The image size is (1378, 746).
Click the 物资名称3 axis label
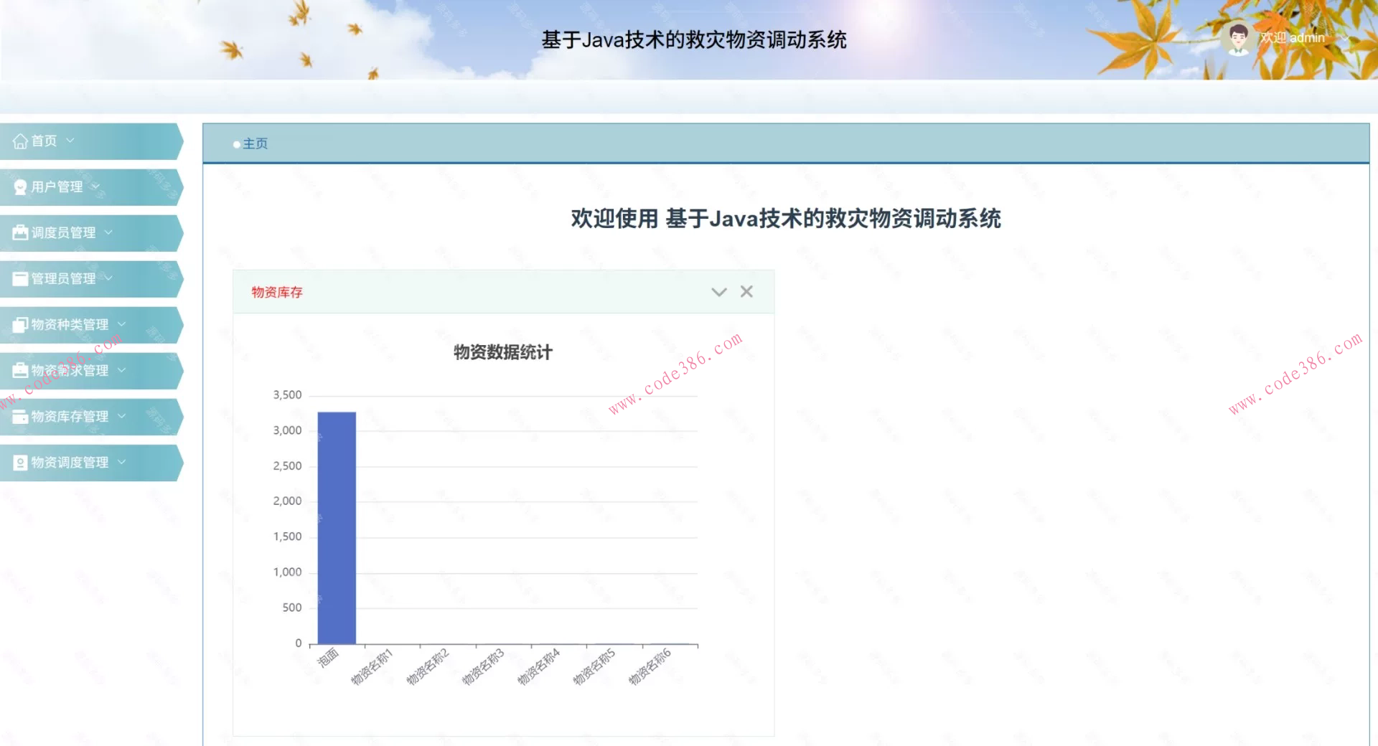[483, 667]
